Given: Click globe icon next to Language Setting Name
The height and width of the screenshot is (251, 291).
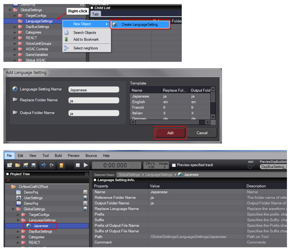Looking at the screenshot, I should pos(15,89).
